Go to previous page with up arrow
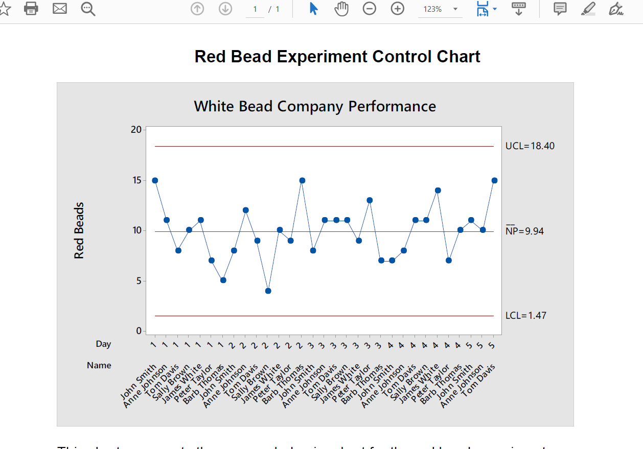The height and width of the screenshot is (449, 643). click(x=197, y=9)
